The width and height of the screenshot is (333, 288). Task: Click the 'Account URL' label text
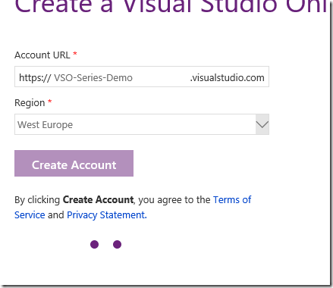42,55
